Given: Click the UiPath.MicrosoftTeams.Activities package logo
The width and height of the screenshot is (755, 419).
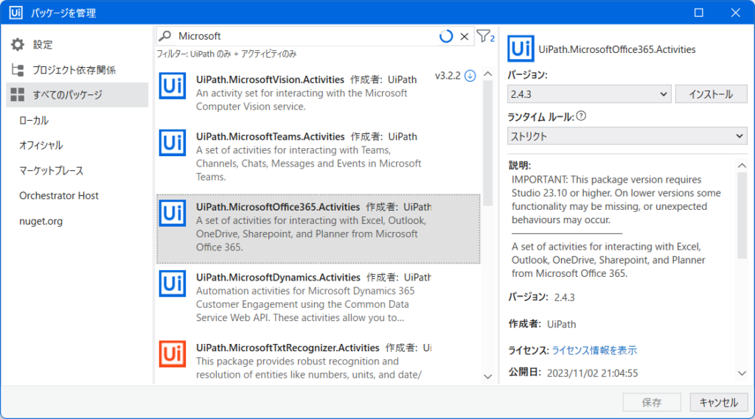Looking at the screenshot, I should click(x=173, y=142).
